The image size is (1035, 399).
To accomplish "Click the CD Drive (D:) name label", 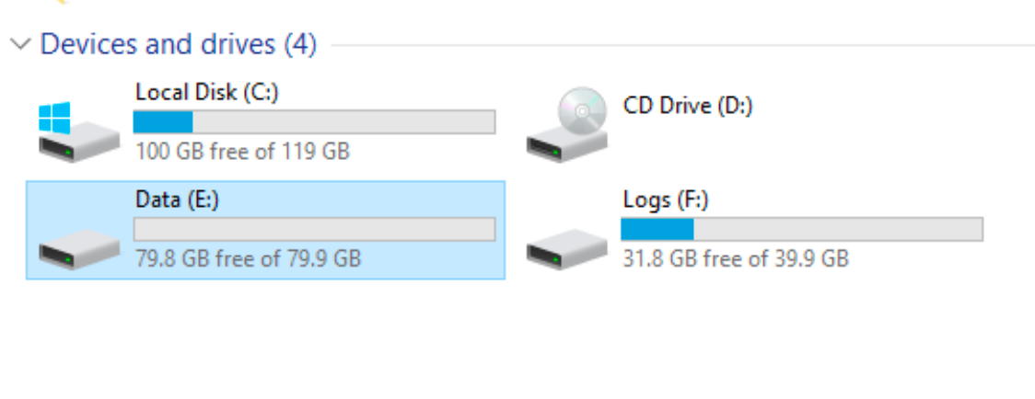I will 688,106.
